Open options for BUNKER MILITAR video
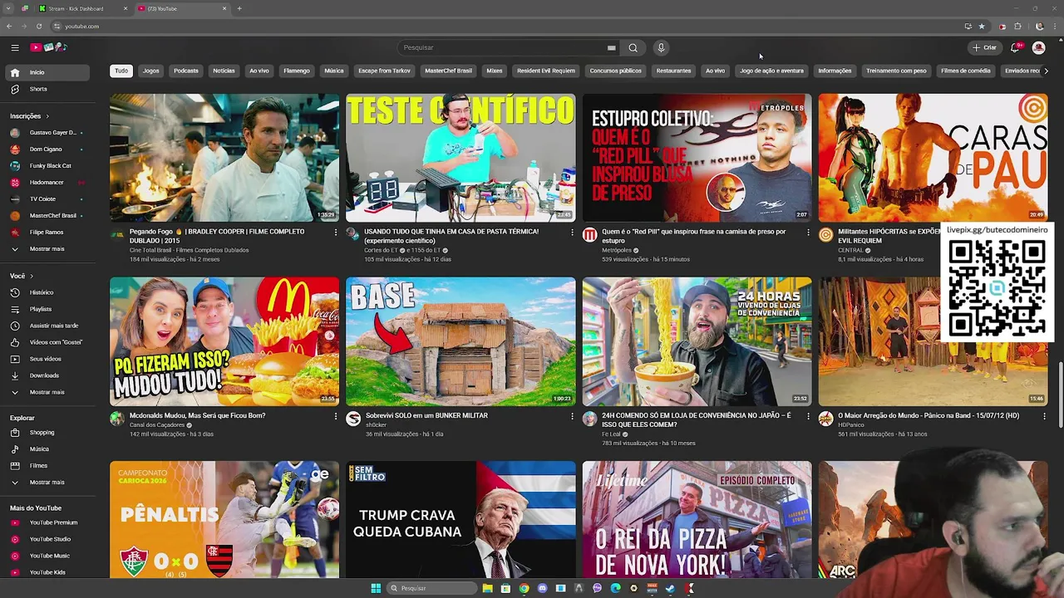Screen dimensions: 1064x598 [572, 416]
